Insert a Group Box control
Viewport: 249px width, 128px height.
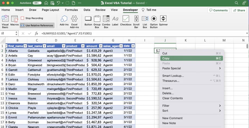pos(97,22)
